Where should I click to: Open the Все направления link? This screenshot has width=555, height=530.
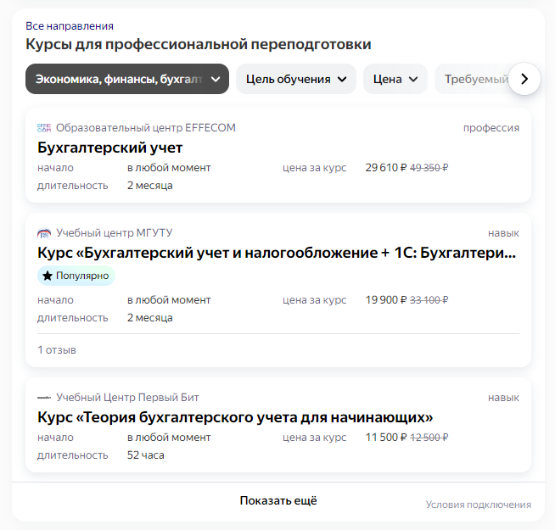point(70,26)
